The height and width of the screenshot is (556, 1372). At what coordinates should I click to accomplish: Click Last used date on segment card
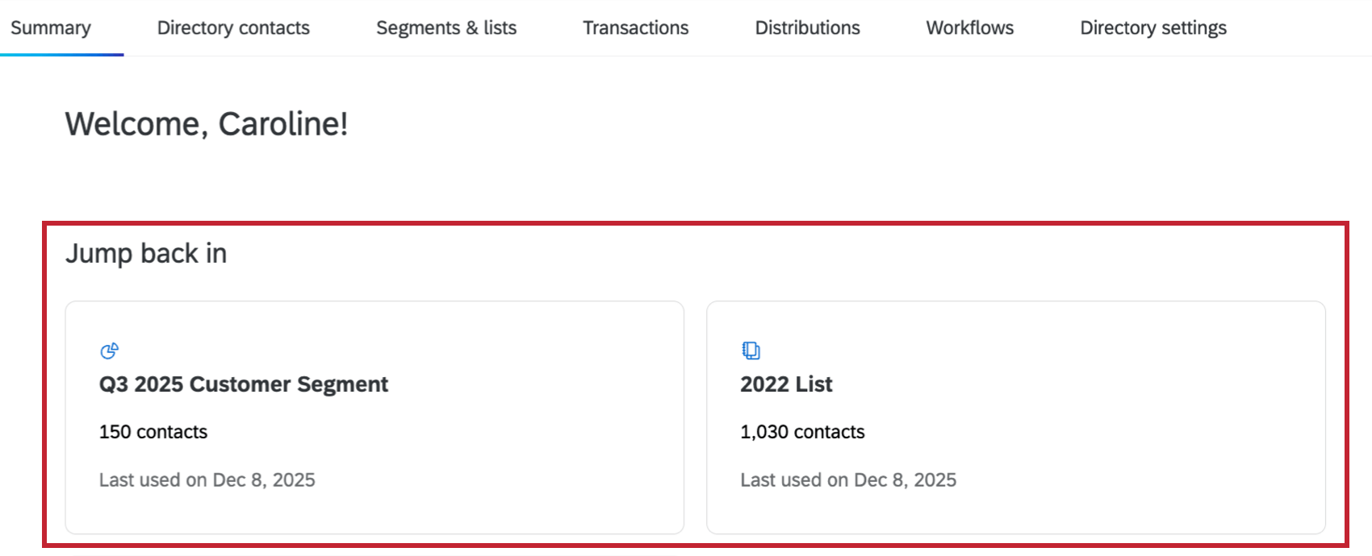207,479
